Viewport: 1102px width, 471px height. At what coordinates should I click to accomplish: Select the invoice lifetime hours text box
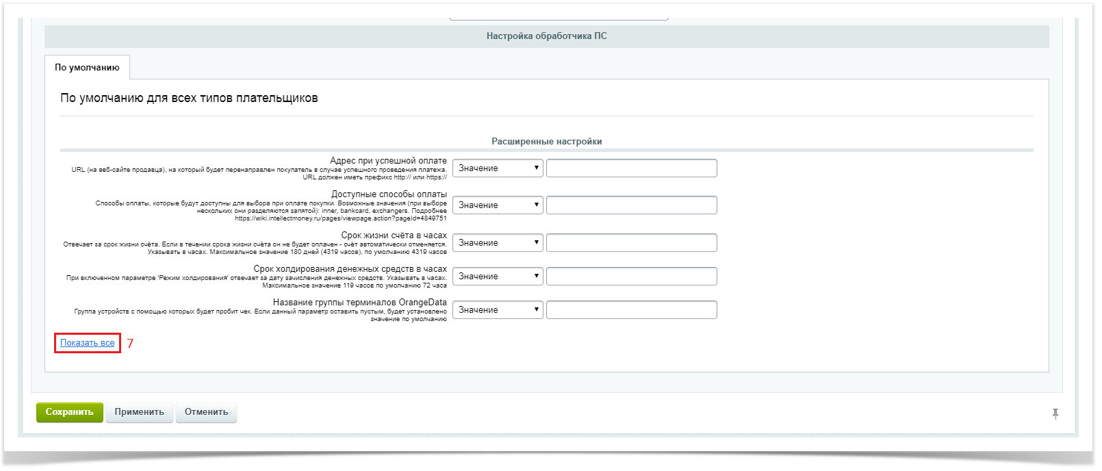point(631,243)
